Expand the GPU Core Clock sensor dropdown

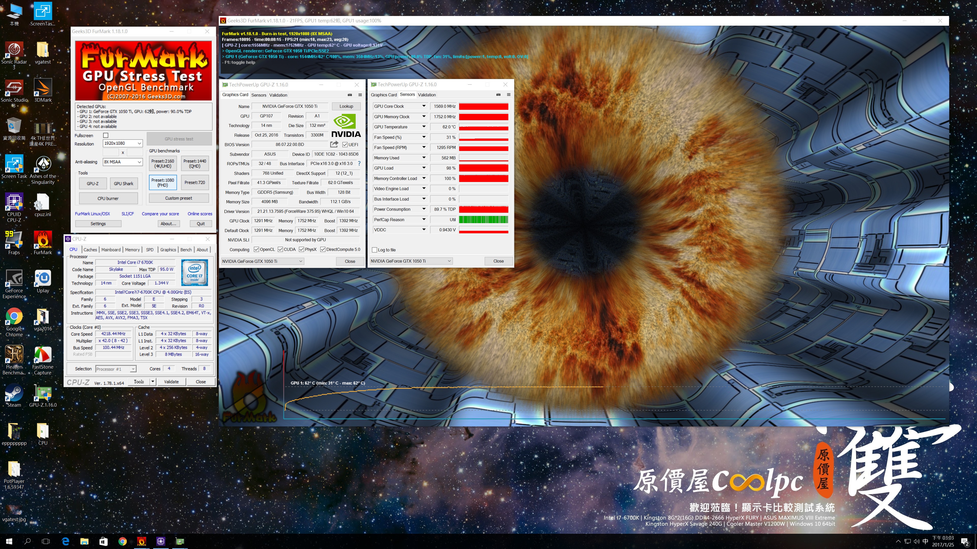[424, 106]
